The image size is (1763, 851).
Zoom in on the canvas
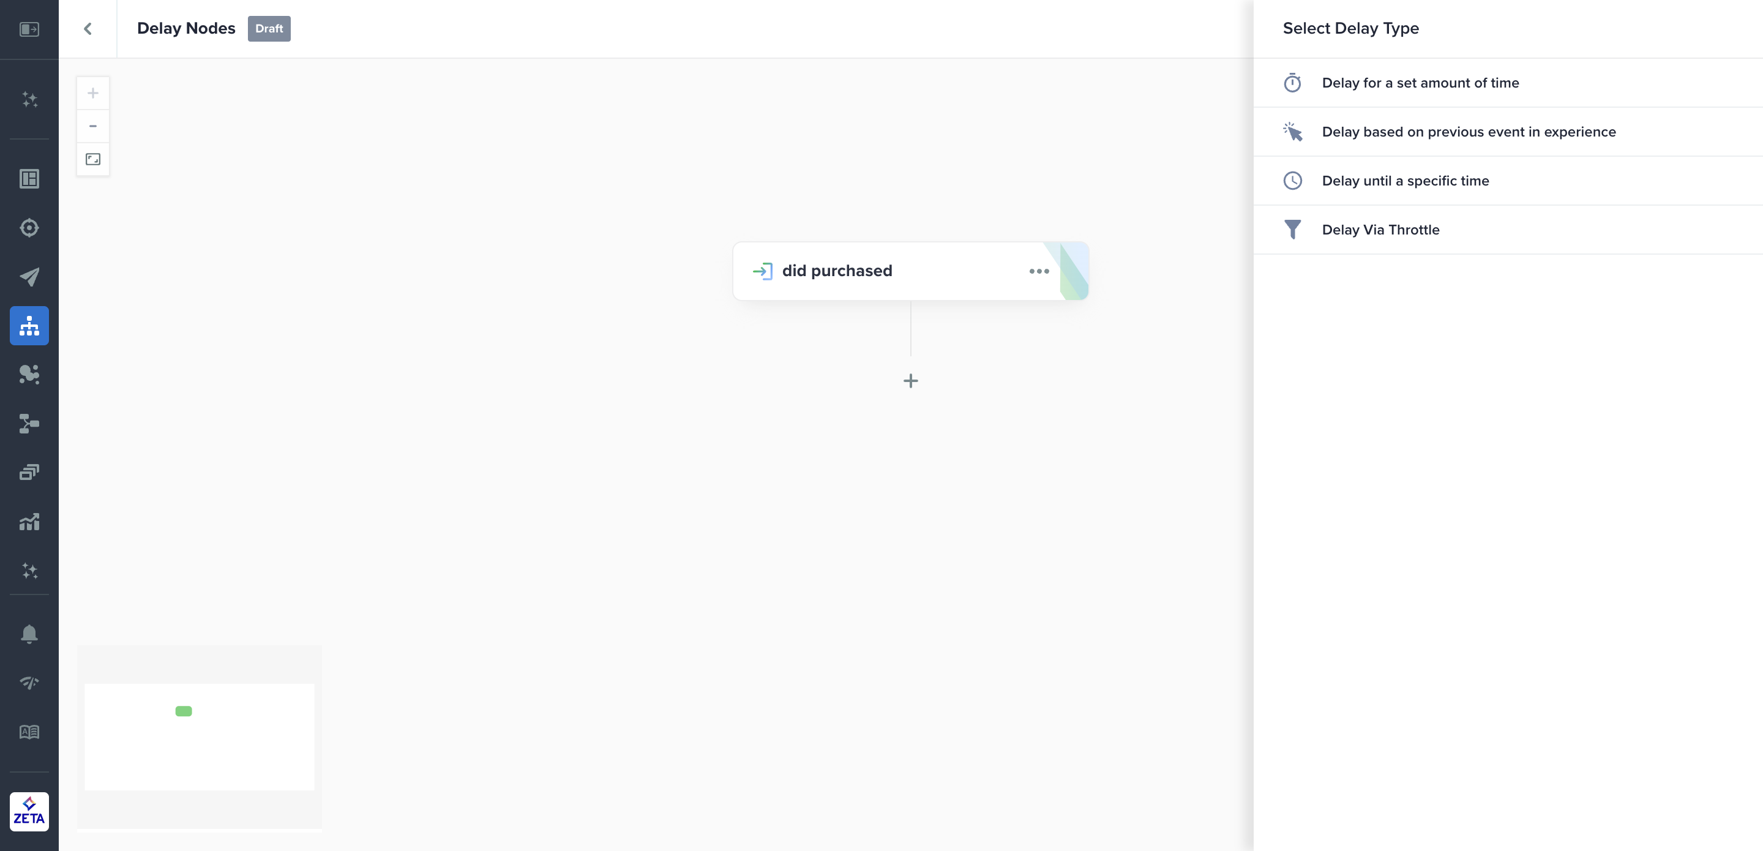pos(93,93)
